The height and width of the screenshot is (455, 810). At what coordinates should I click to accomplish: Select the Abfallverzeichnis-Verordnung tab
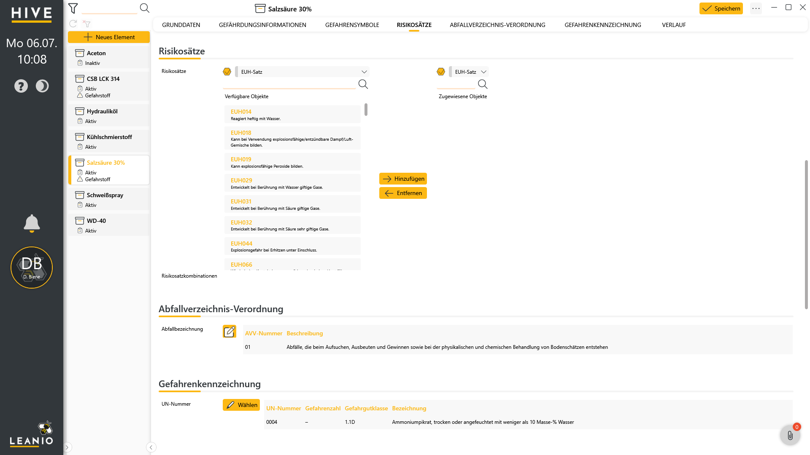pyautogui.click(x=497, y=25)
